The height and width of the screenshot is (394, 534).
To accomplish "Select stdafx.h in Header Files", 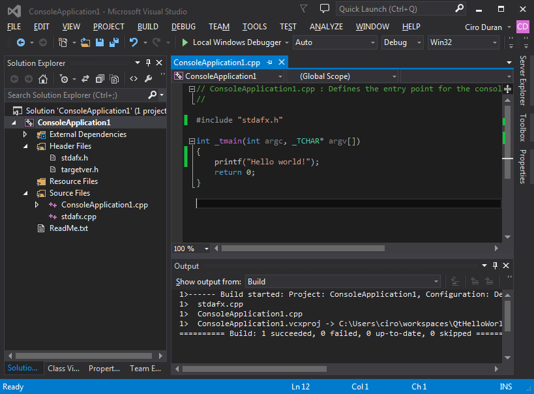I will pyautogui.click(x=74, y=158).
